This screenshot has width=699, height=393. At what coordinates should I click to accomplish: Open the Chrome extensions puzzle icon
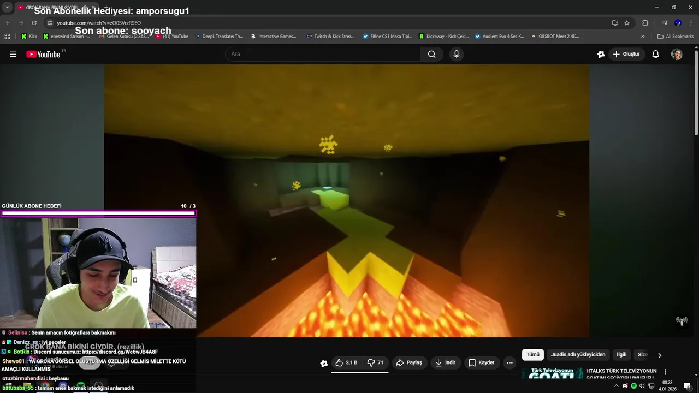coord(645,23)
